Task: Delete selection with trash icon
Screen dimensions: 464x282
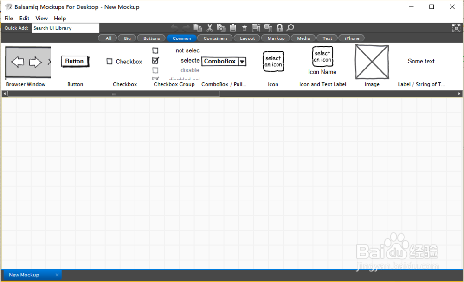Action: (245, 28)
